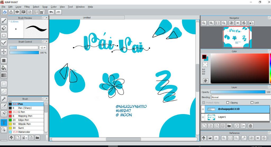Screen dimensions: 271x147
Task: Choose the Watercolor brush
Action: pos(26,132)
